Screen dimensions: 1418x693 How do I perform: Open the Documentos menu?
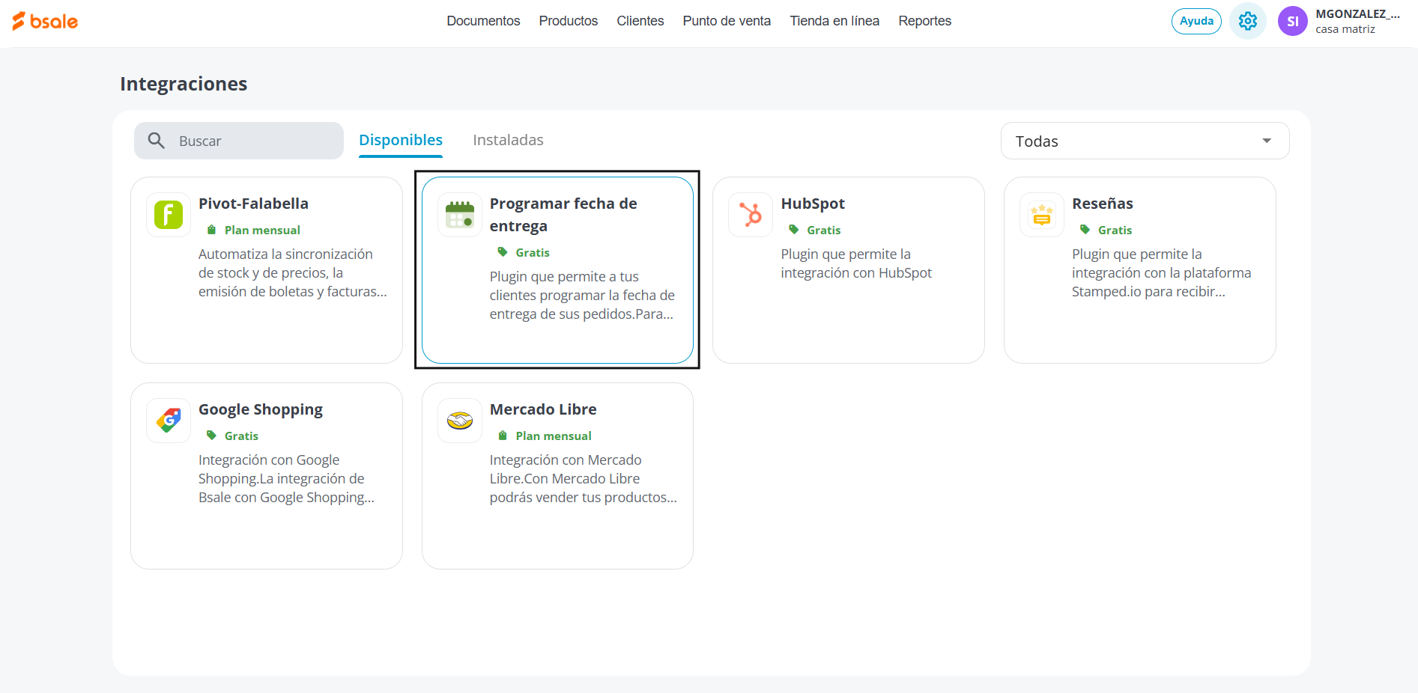pos(483,21)
